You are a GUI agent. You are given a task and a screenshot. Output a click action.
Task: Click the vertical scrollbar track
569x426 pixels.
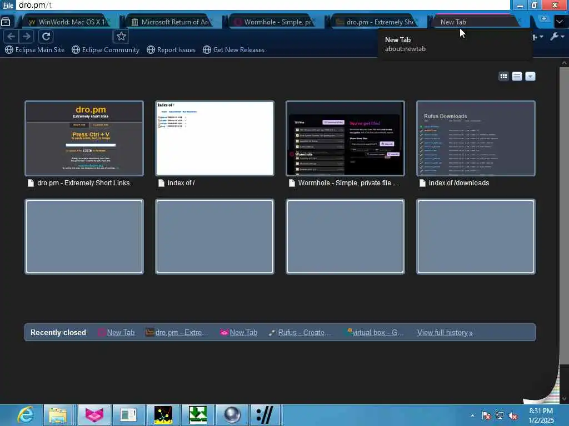[x=564, y=379]
